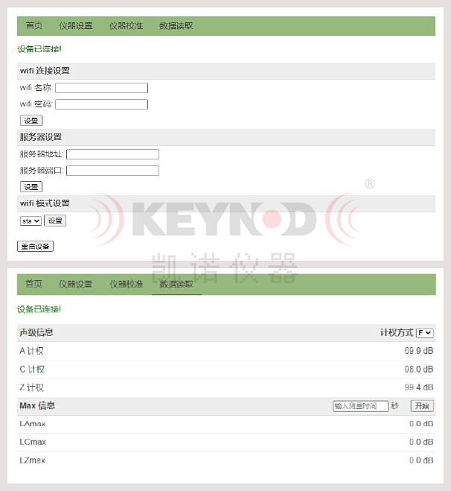Expand the 计权方式 F dropdown
This screenshot has height=491, width=451.
tap(425, 332)
